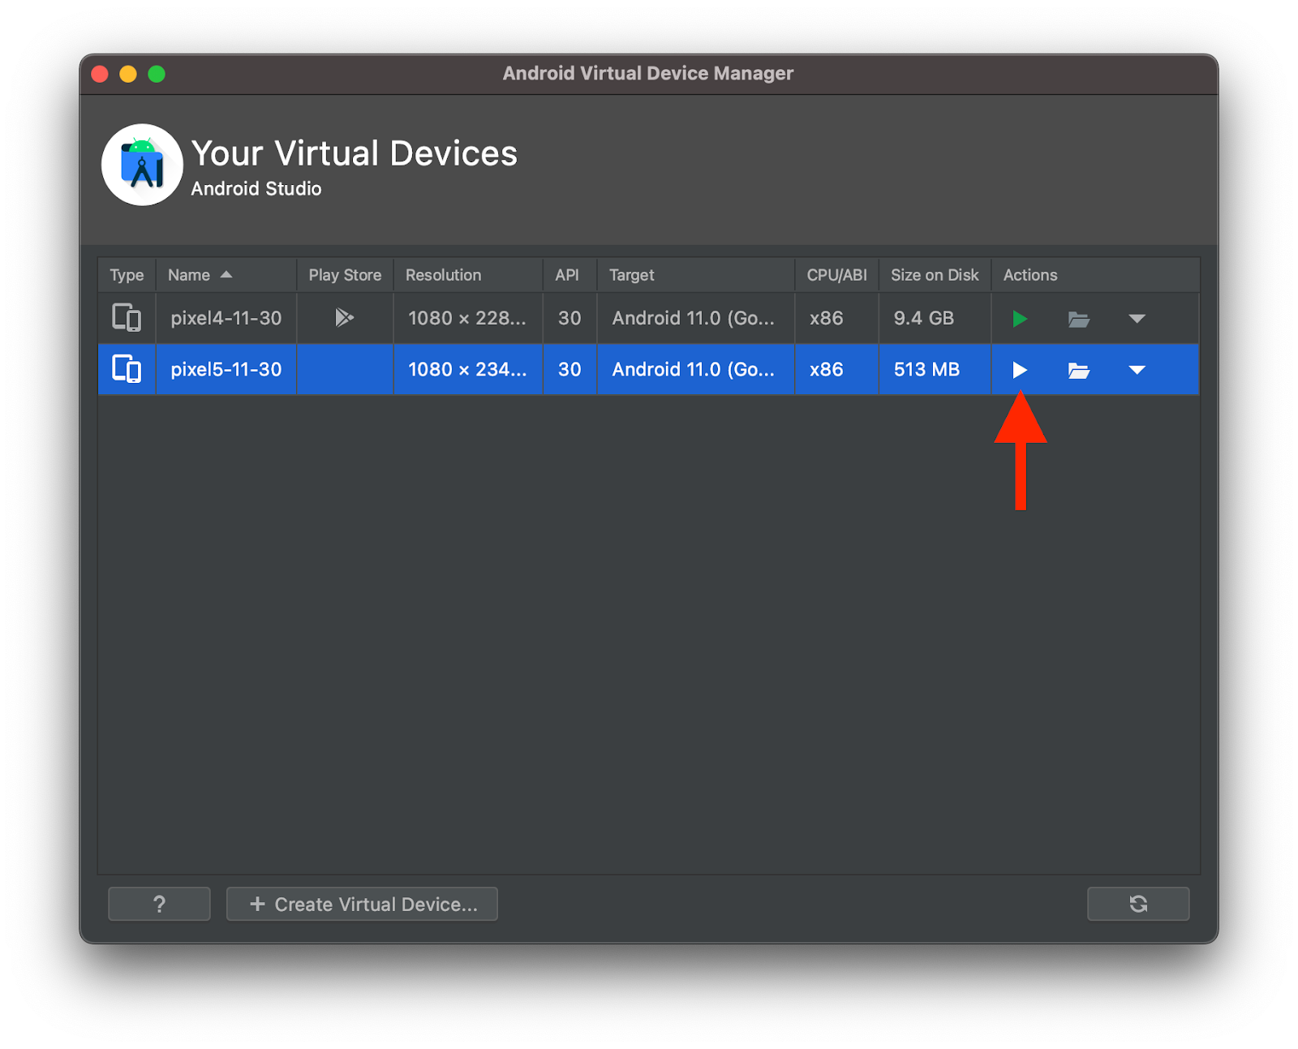Open help with the question mark button
Screen dimensions: 1298x1049
click(159, 904)
